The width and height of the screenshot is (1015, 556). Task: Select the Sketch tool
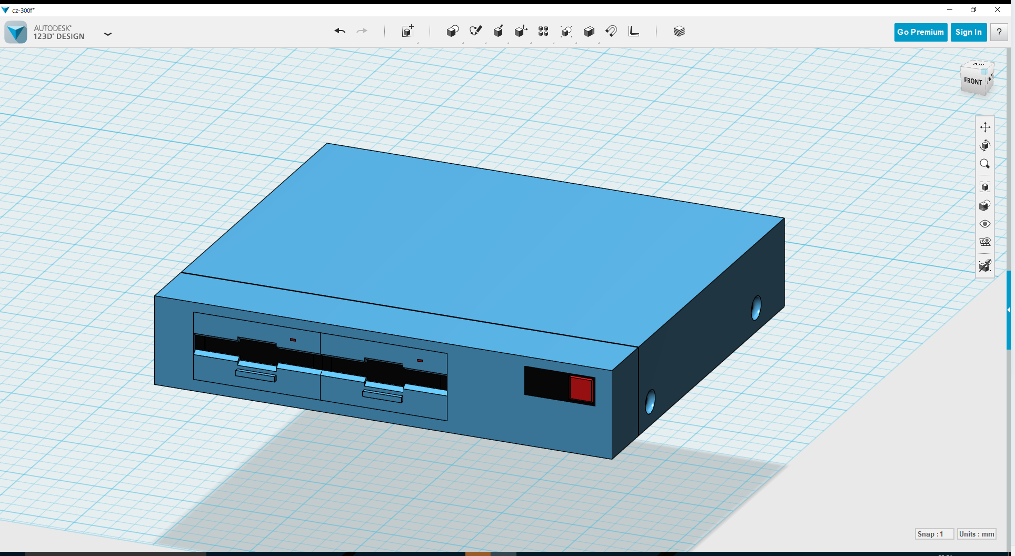476,31
